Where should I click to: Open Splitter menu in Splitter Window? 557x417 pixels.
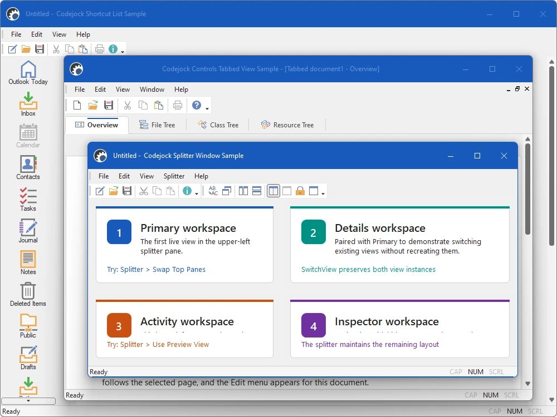point(174,176)
